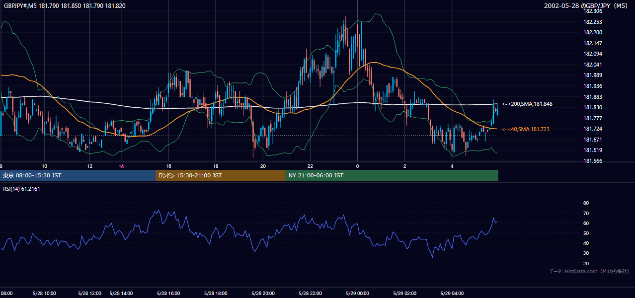
Task: Click the 08:00 bottom time label
Action: point(6,293)
